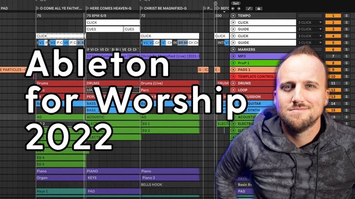355x199 pixels.
Task: Open 3 CLICK output dropdown on track 3
Action: point(310,29)
